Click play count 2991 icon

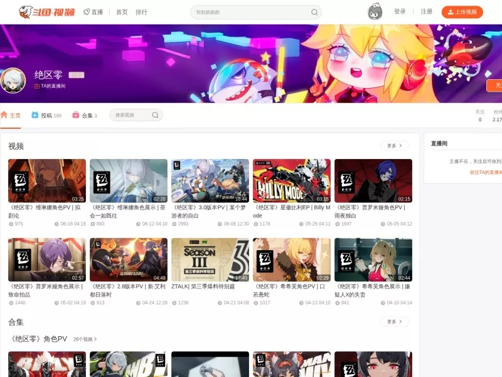(174, 224)
